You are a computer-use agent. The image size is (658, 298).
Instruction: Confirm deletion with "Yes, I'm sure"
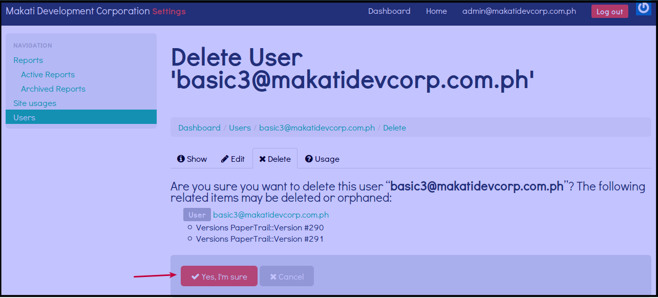pos(219,276)
